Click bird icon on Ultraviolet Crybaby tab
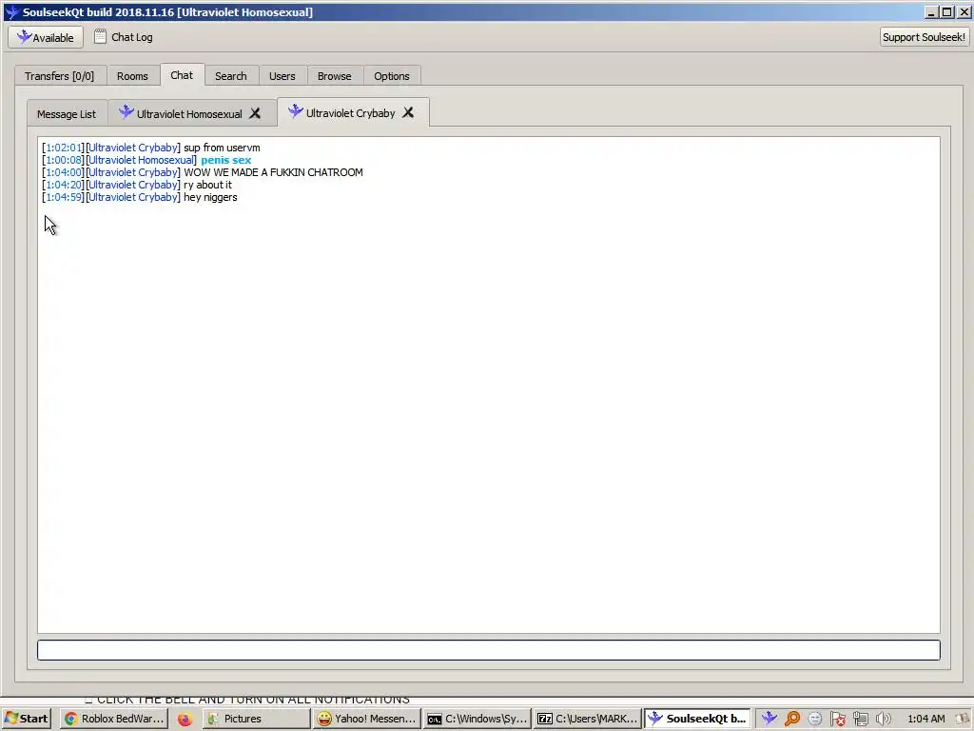 (295, 112)
